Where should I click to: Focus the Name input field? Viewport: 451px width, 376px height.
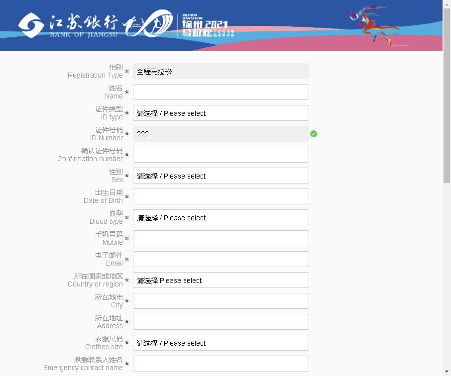click(221, 92)
